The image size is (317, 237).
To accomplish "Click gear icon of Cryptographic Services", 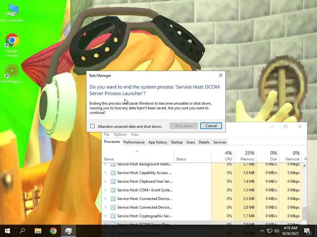I will pos(113,216).
